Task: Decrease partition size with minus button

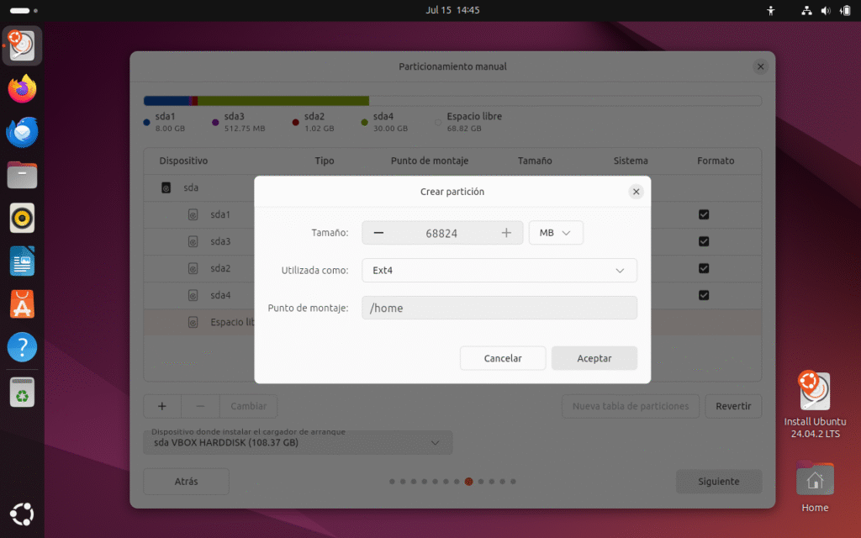Action: [x=378, y=233]
